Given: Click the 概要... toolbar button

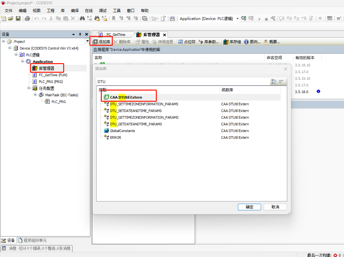Looking at the screenshot, I should [x=272, y=42].
